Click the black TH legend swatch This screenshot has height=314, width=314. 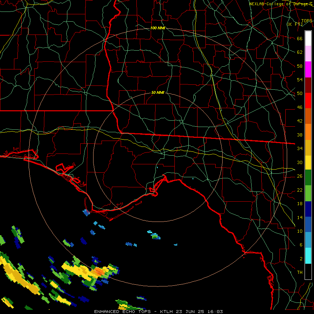(308, 271)
